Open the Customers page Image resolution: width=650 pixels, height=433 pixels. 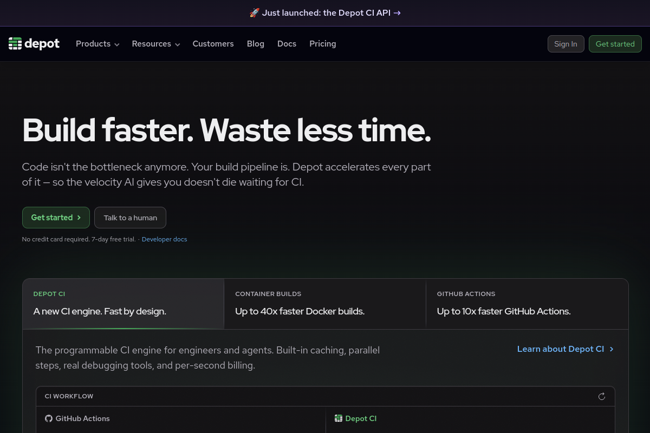click(213, 44)
